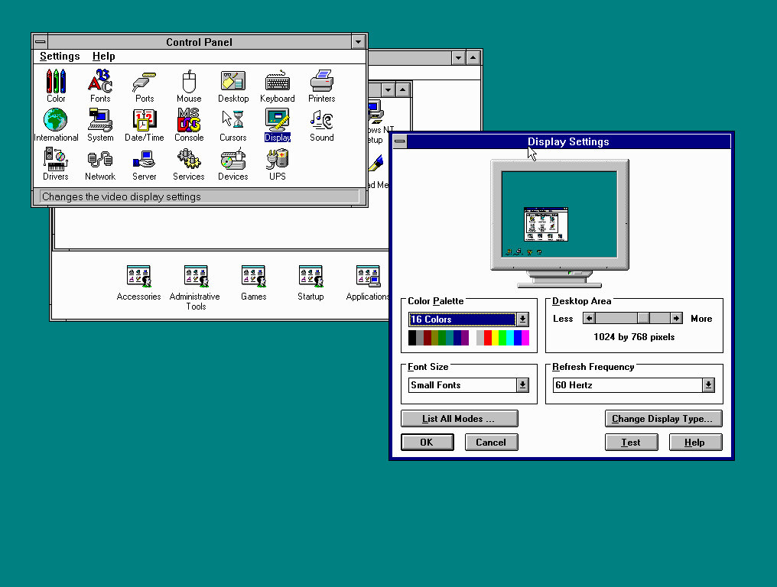This screenshot has height=587, width=777.
Task: Expand the Color Palette dropdown
Action: tap(522, 319)
